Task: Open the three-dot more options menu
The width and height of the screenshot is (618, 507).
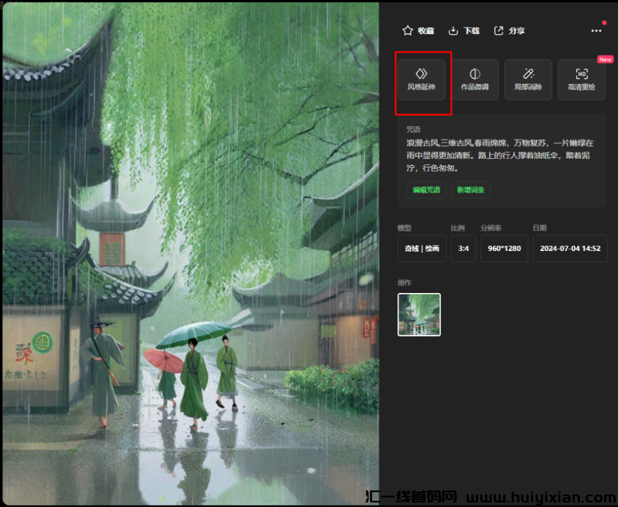Action: (596, 31)
